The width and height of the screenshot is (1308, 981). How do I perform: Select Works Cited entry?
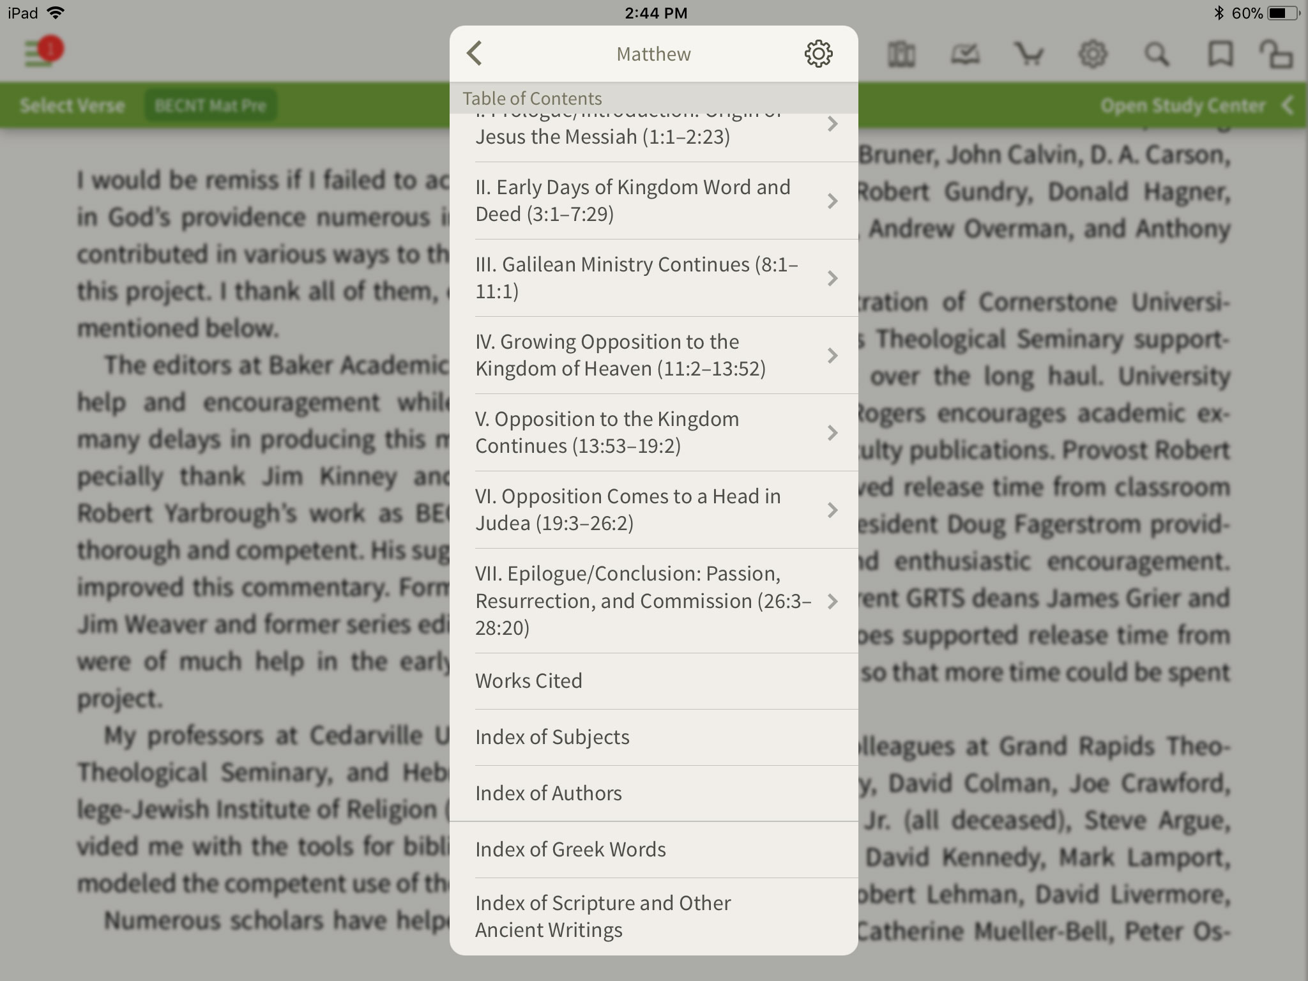[529, 681]
